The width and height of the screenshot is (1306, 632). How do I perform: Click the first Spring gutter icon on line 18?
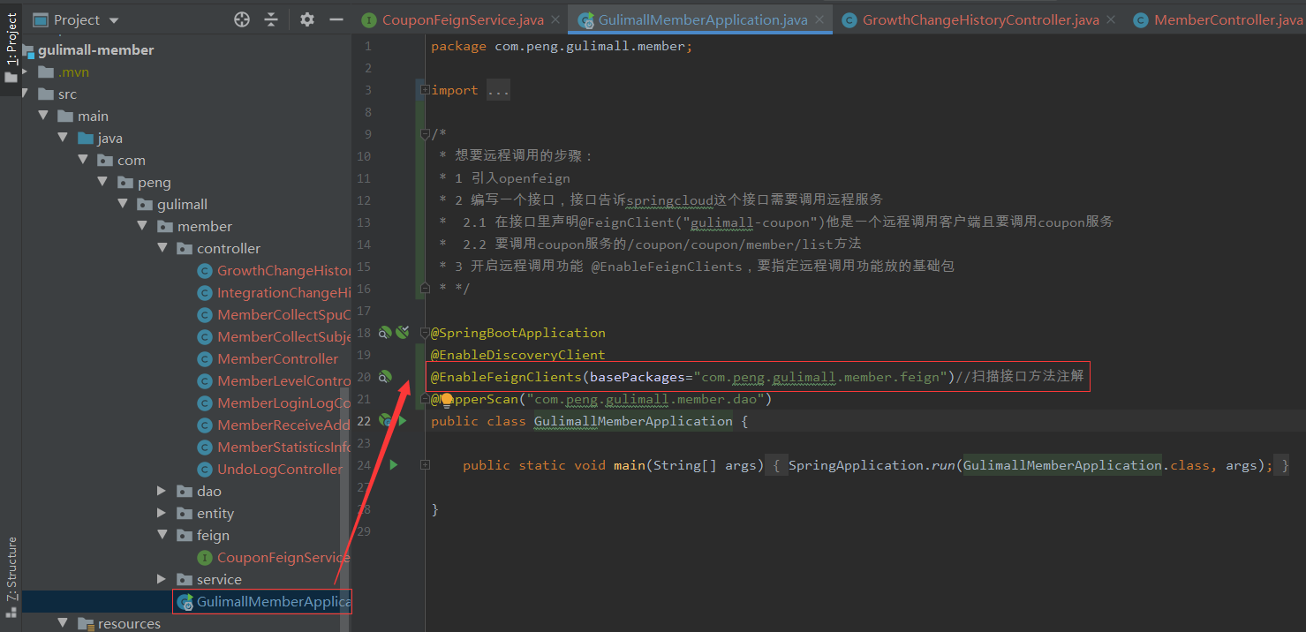tap(385, 333)
